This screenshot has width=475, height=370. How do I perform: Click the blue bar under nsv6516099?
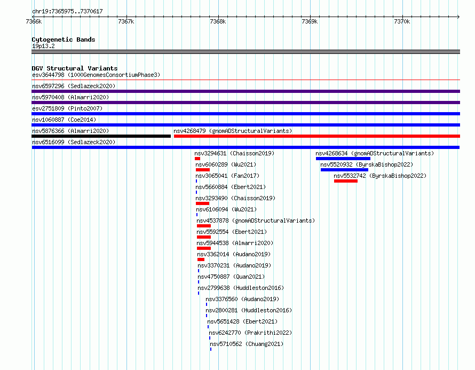coord(246,147)
